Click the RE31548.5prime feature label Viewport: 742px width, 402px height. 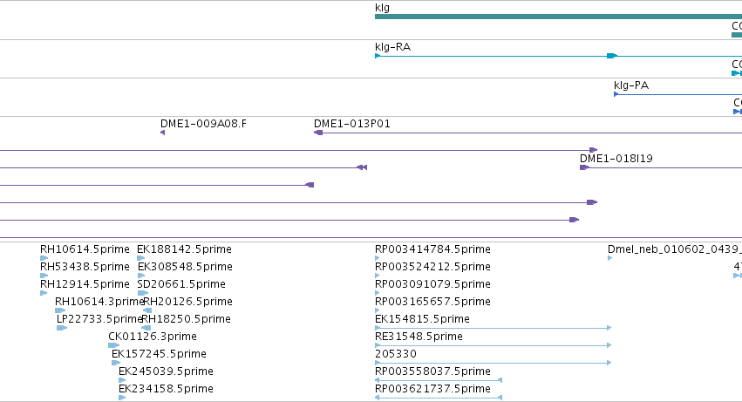419,337
